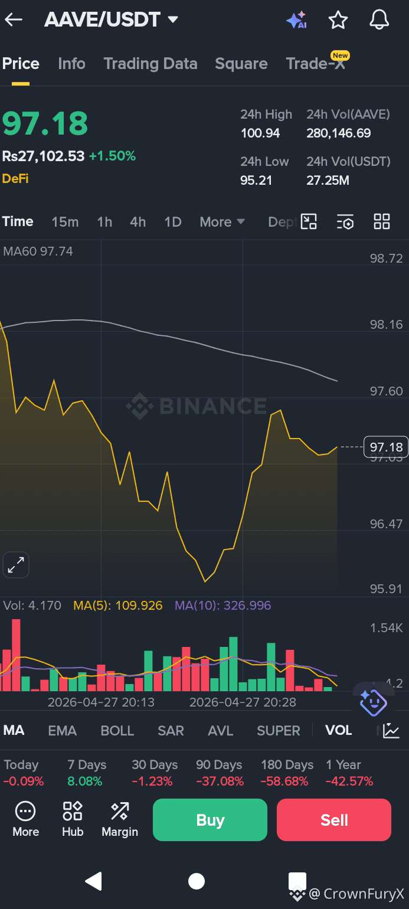The width and height of the screenshot is (409, 909).
Task: Select the 15m chart interval
Action: pos(65,222)
